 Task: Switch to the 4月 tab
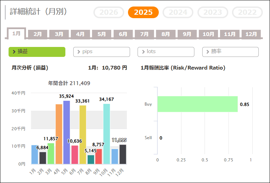tap(80, 34)
